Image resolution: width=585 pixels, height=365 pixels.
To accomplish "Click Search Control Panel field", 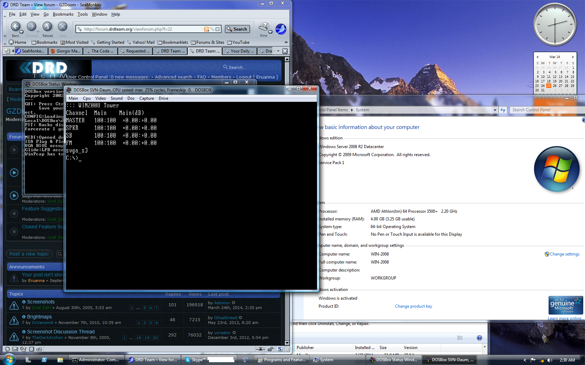I will point(547,110).
